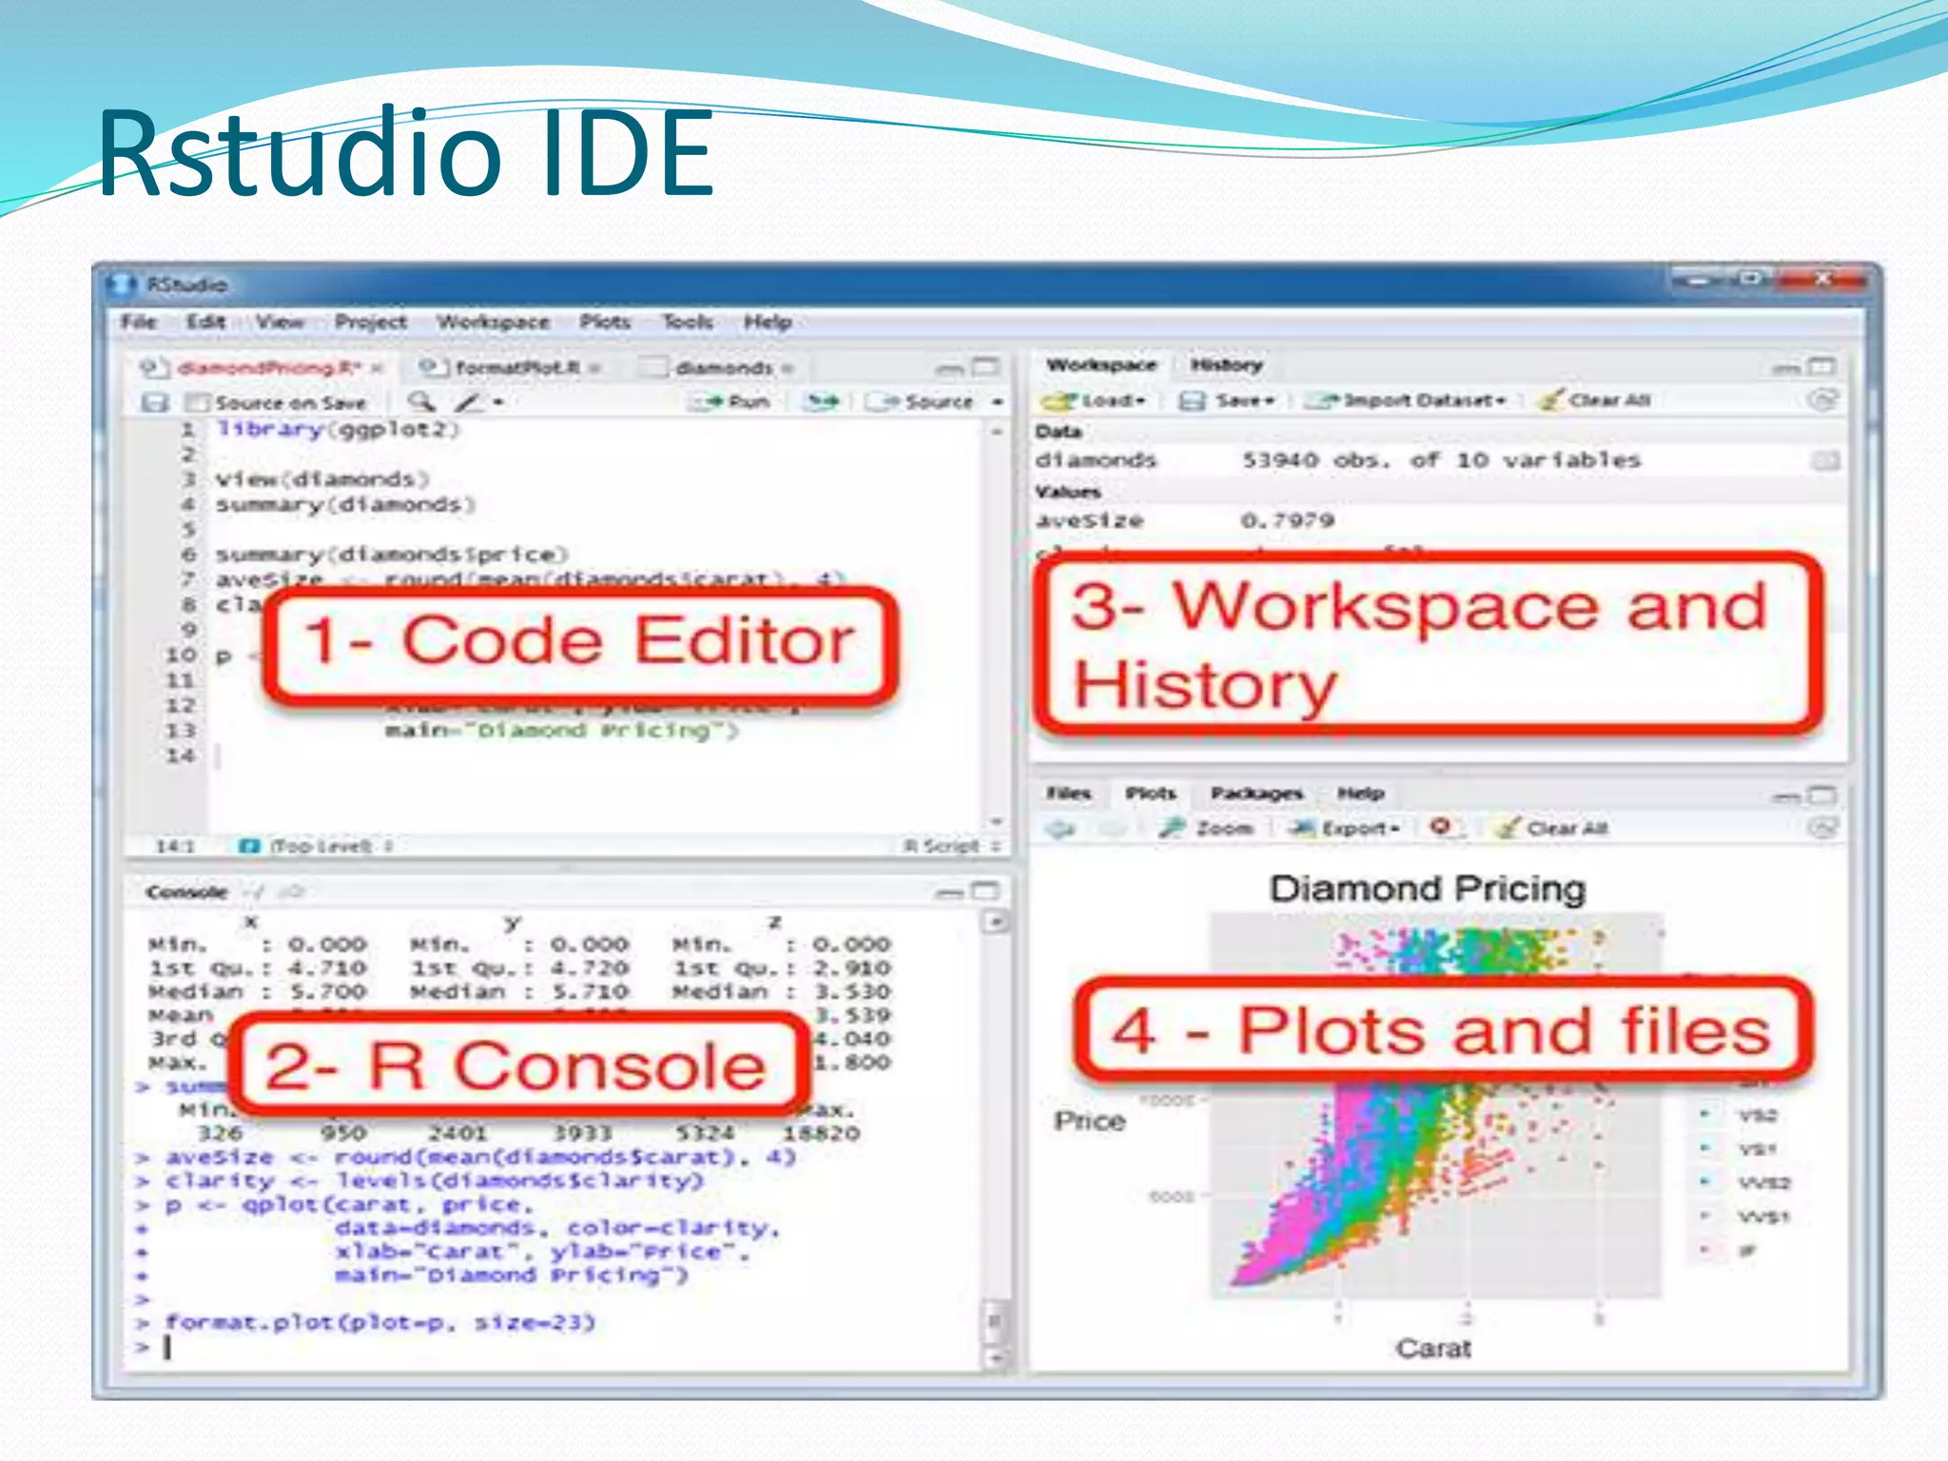Switch to the History tab
The width and height of the screenshot is (1948, 1461).
pyautogui.click(x=1227, y=365)
